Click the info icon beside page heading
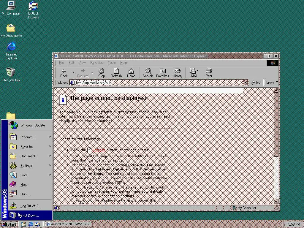The height and width of the screenshot is (228, 304). [x=63, y=99]
